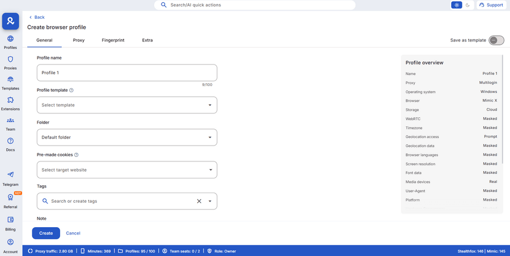This screenshot has height=256, width=510.
Task: Switch to the Fingerprint tab
Action: click(113, 40)
